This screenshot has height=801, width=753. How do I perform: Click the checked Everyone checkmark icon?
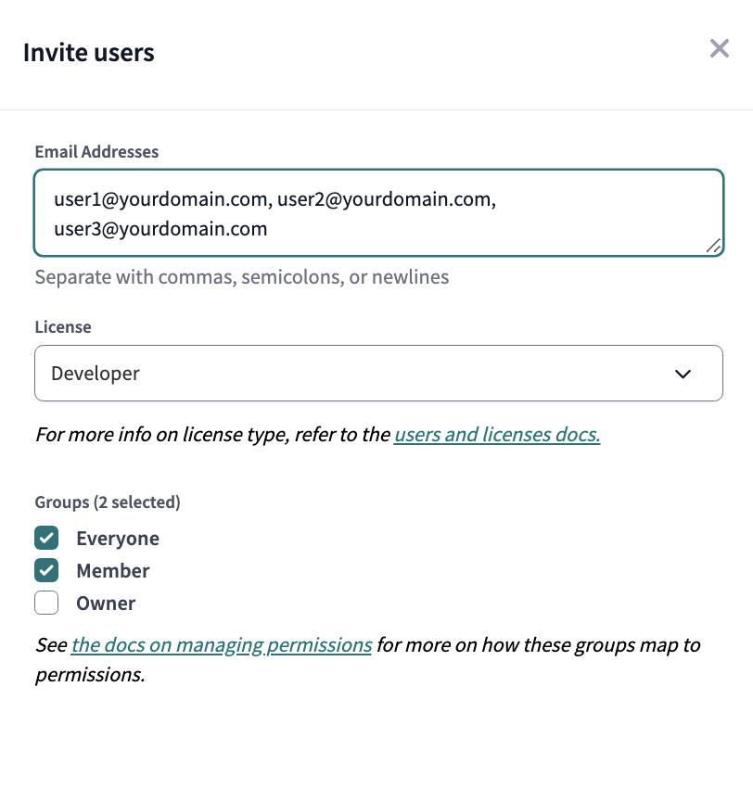pos(46,538)
